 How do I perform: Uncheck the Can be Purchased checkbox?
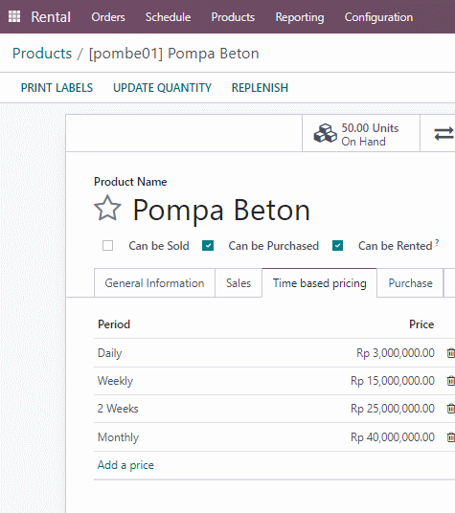208,245
